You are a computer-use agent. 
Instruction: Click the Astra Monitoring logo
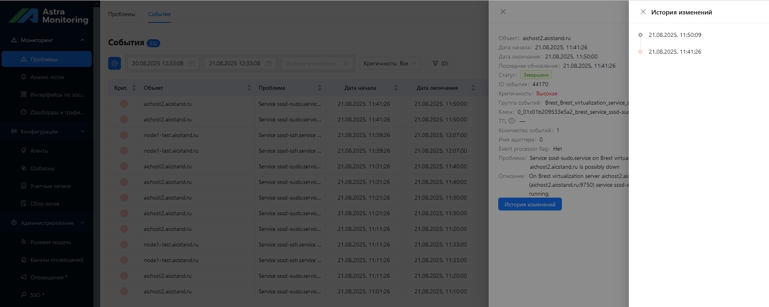click(48, 16)
